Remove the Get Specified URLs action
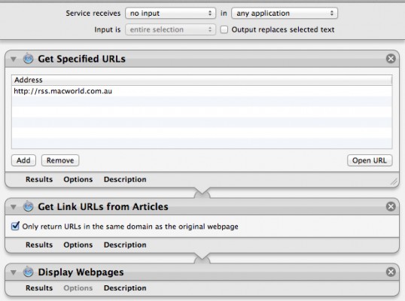This screenshot has height=301, width=405. click(x=391, y=59)
